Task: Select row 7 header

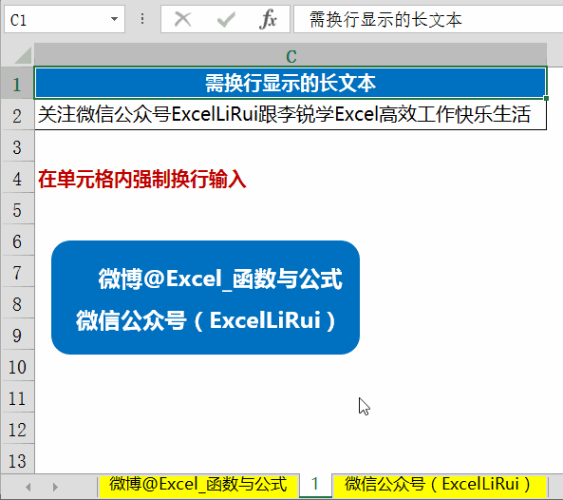Action: coord(17,271)
